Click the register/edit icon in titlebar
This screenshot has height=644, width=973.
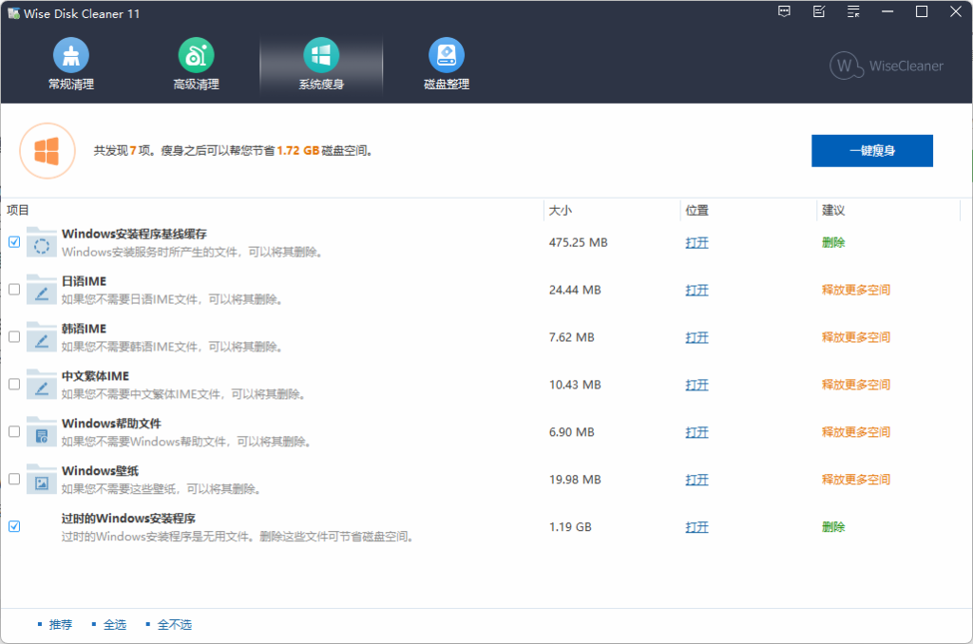[818, 12]
